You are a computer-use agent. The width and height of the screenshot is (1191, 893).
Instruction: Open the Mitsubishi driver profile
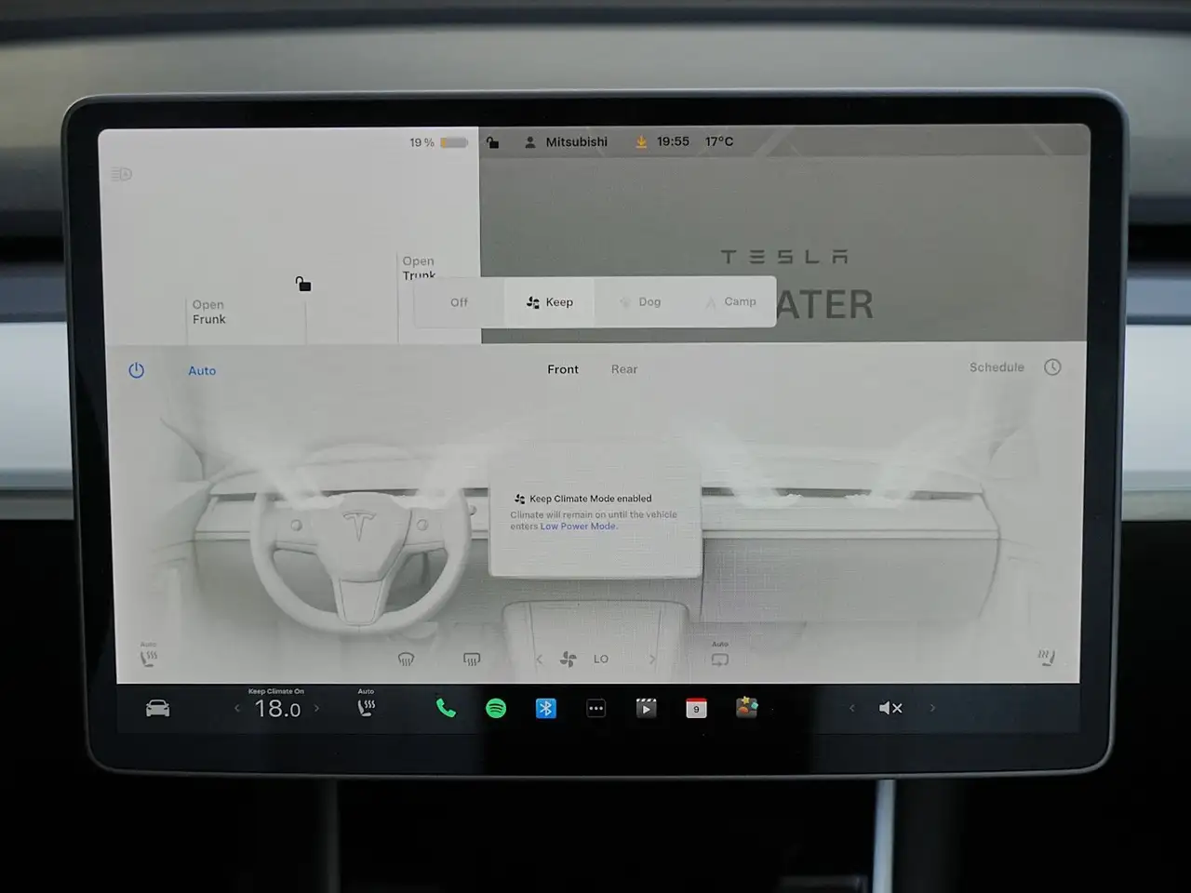pos(567,142)
